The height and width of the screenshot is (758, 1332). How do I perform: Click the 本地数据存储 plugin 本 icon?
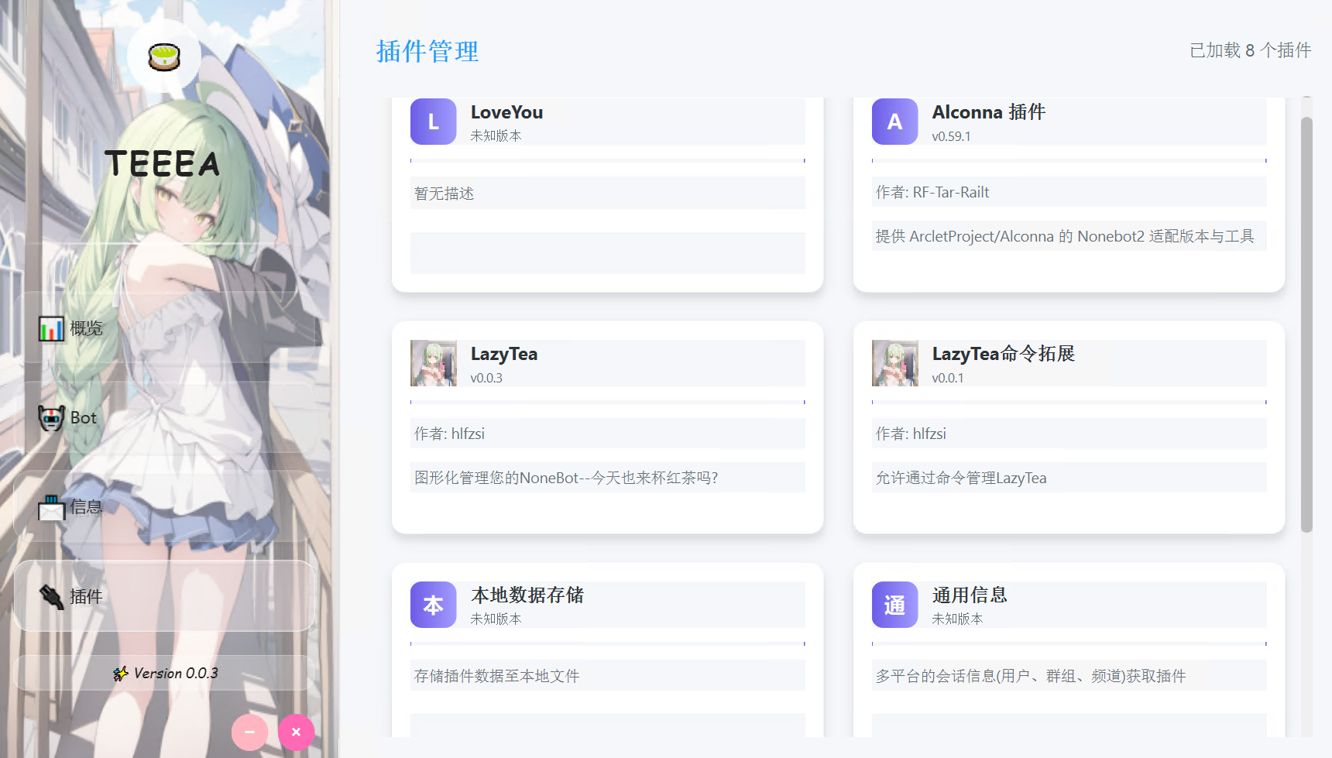[x=433, y=605]
